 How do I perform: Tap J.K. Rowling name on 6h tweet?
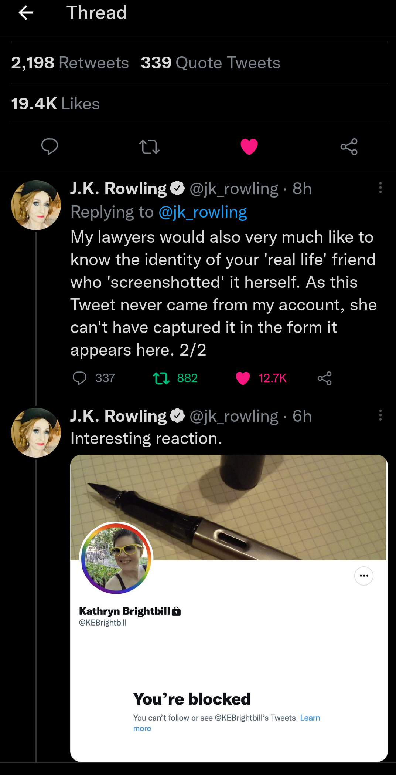click(119, 416)
